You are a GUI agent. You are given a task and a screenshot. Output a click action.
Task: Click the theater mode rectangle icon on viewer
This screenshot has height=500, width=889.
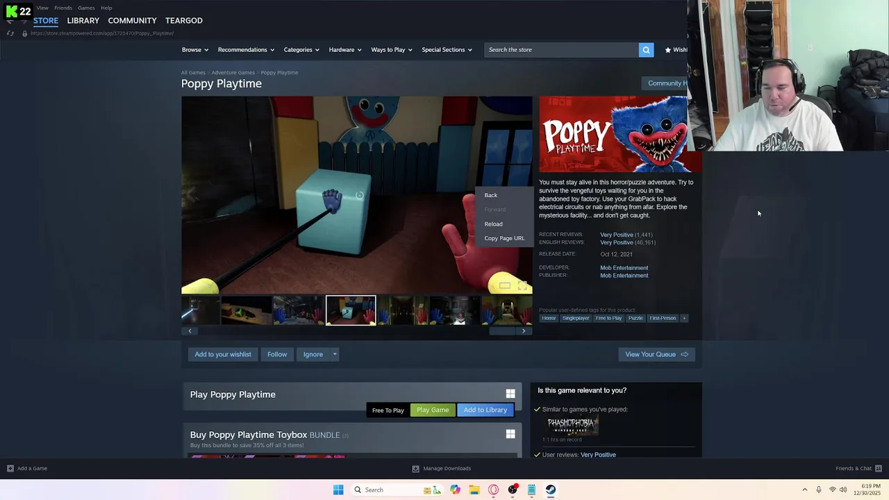pos(505,285)
